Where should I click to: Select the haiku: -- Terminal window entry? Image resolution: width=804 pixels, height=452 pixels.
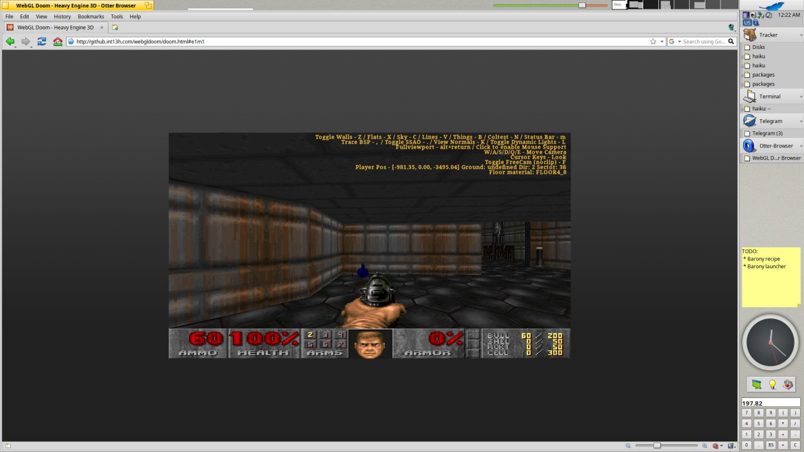761,109
